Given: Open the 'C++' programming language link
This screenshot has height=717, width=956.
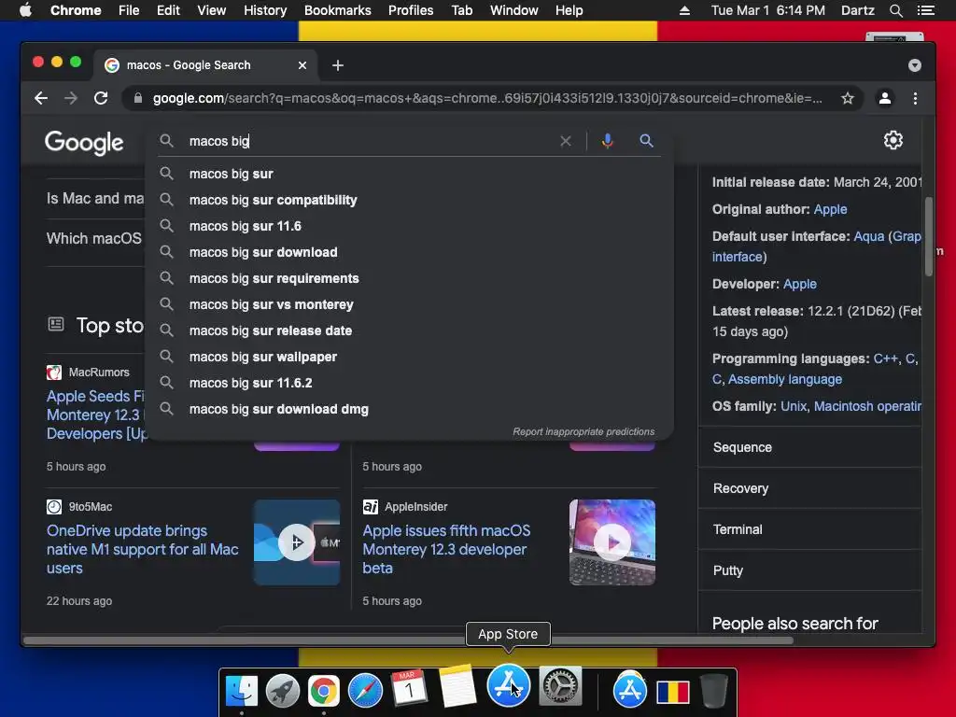Looking at the screenshot, I should pos(885,358).
